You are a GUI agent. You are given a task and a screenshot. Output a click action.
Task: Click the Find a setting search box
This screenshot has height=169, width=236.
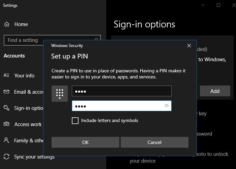point(52,40)
